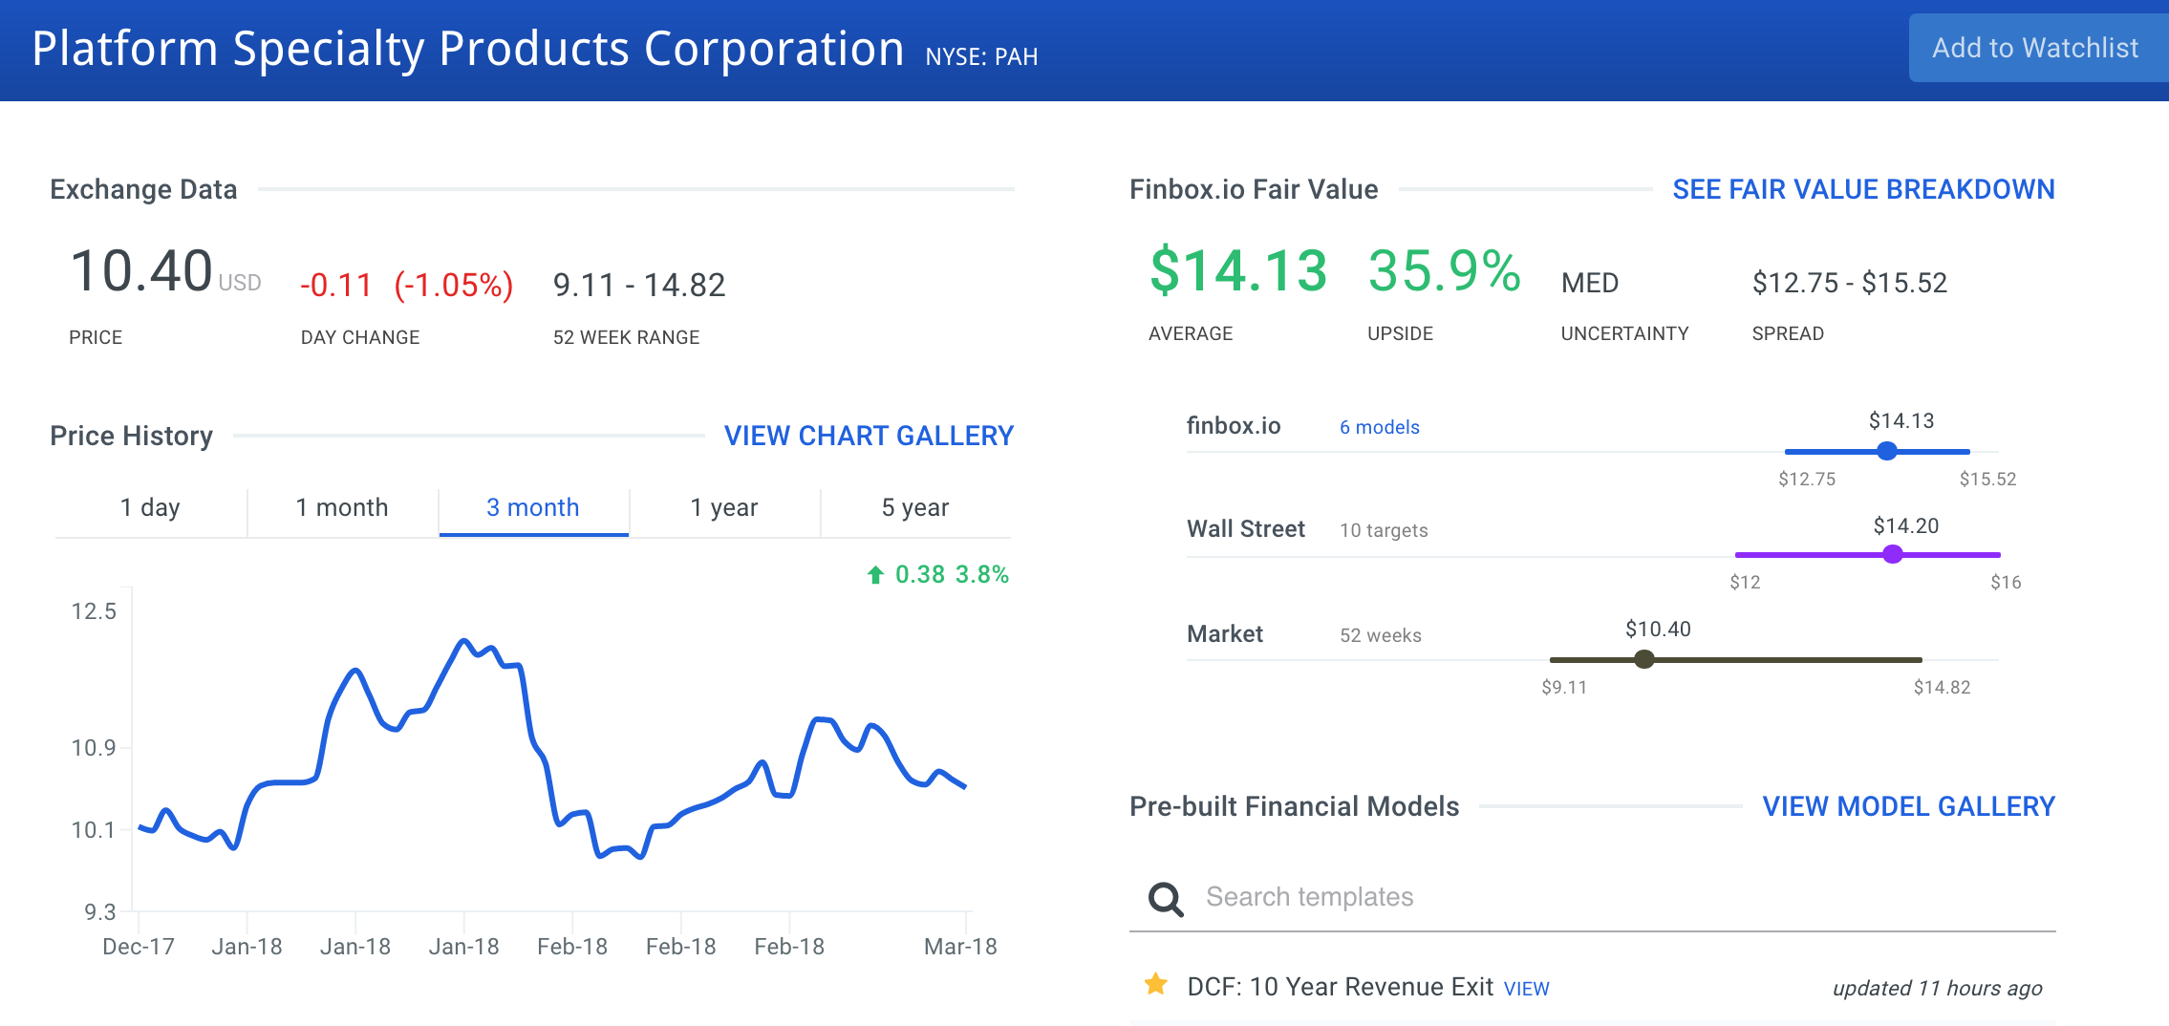Click the -0.11 day change value

tap(335, 285)
